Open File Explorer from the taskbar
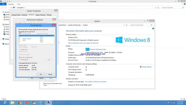This screenshot has height=105, width=186. (x=12, y=103)
